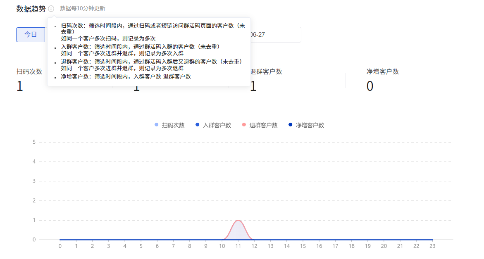The image size is (484, 259).
Task: Toggle the 退群客户数 series in chart legend
Action: click(260, 125)
